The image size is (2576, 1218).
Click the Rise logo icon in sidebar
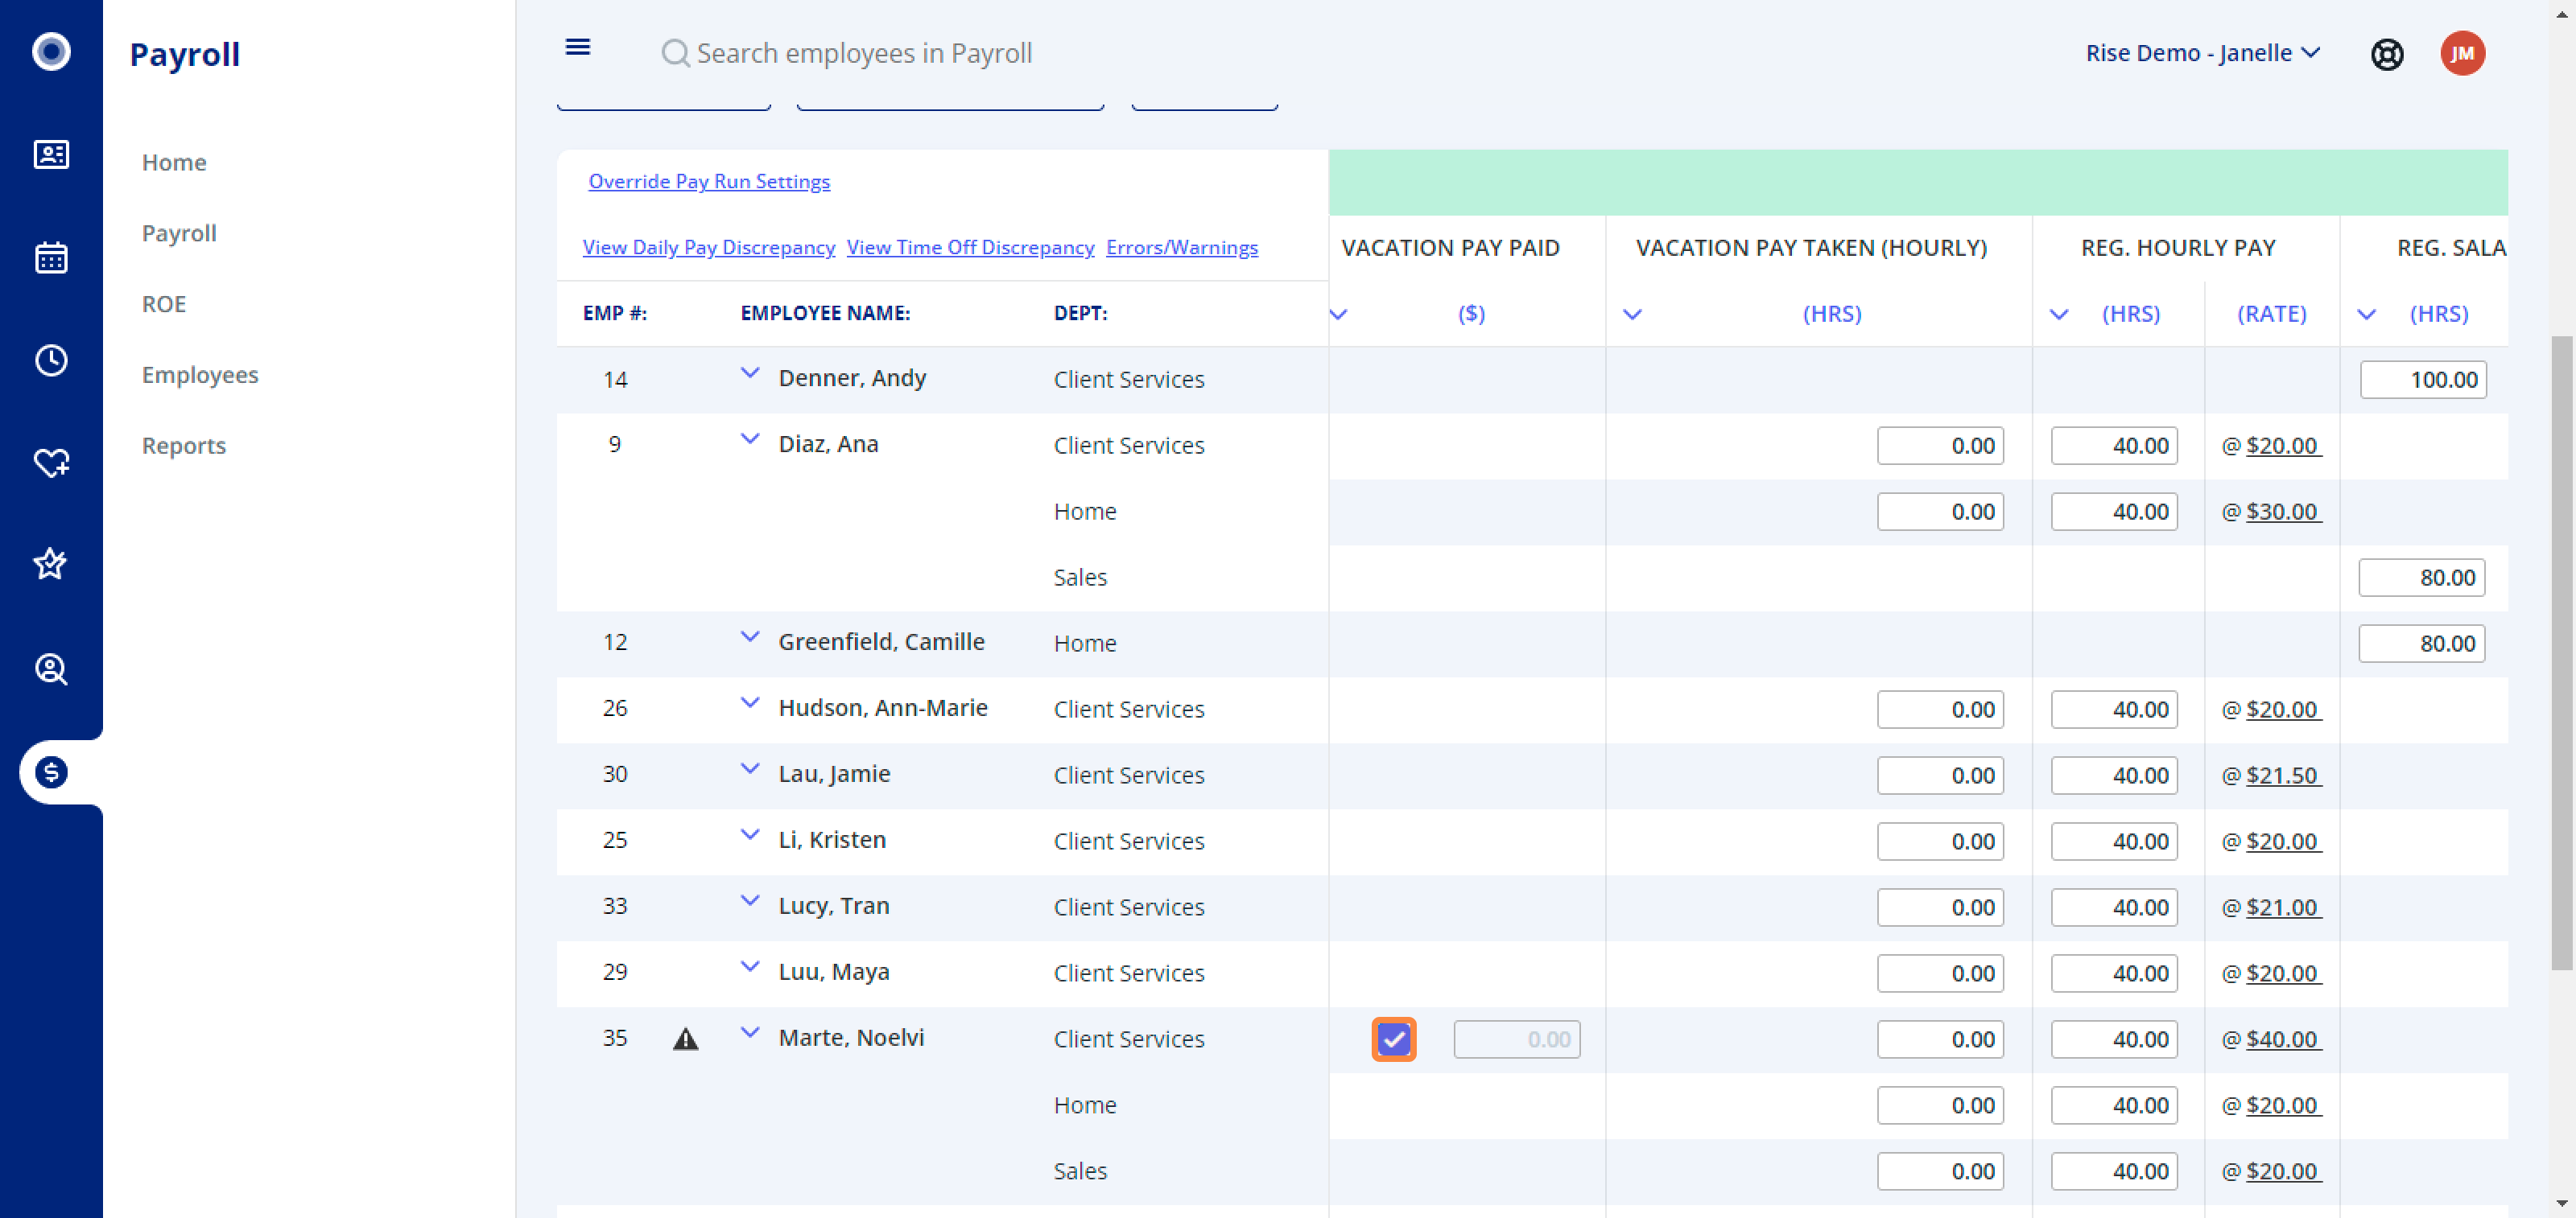(51, 51)
